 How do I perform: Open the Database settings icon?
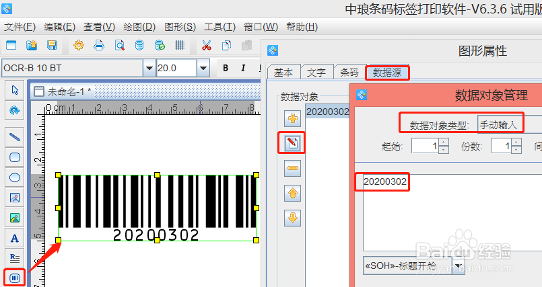click(x=139, y=45)
